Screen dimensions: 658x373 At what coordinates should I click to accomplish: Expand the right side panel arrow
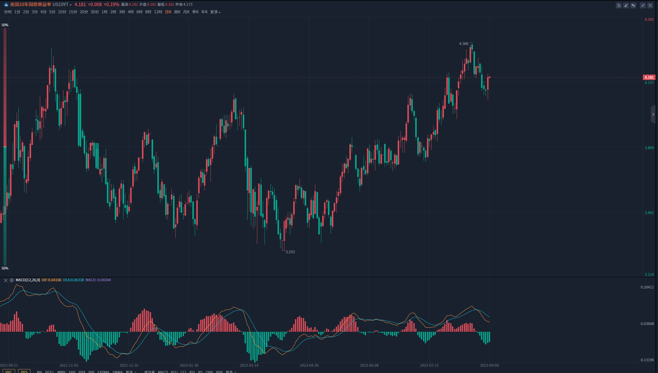(653, 114)
